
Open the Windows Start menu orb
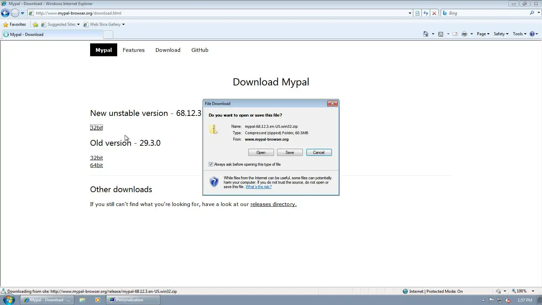click(9, 300)
